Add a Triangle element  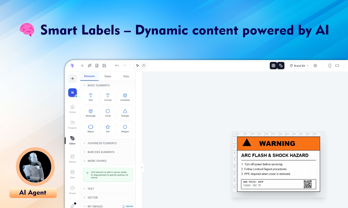[x=125, y=113]
